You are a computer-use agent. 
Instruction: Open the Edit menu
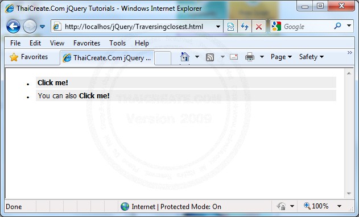pyautogui.click(x=35, y=43)
